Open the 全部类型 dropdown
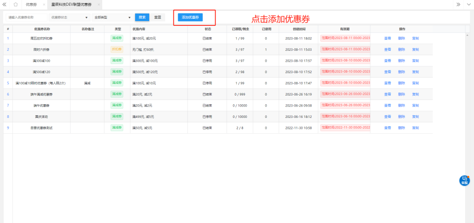 point(112,18)
